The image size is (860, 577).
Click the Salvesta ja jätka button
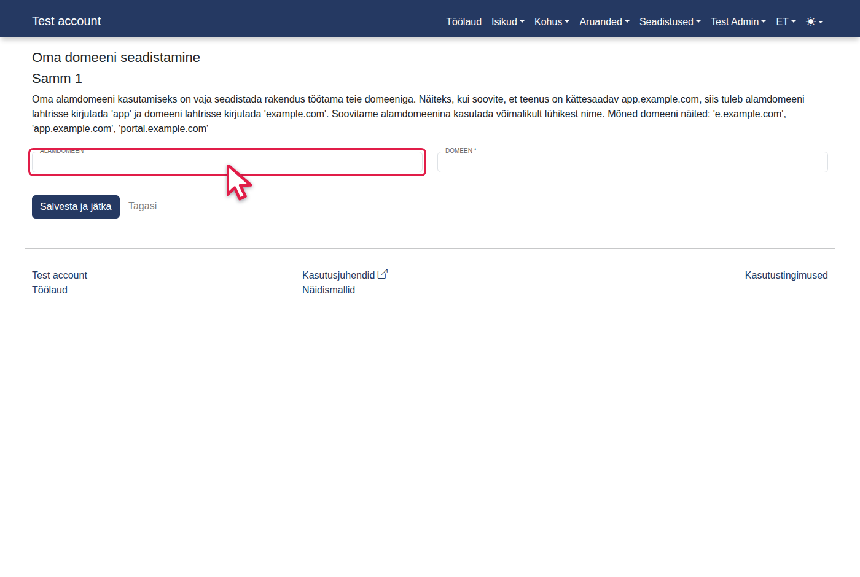click(x=76, y=207)
